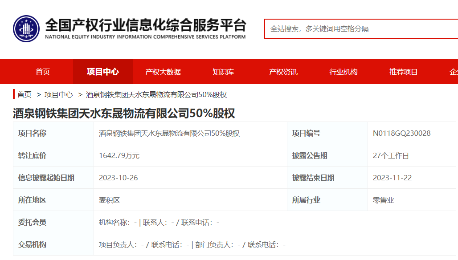Click the 信息披露起始日期 label cell

53,178
